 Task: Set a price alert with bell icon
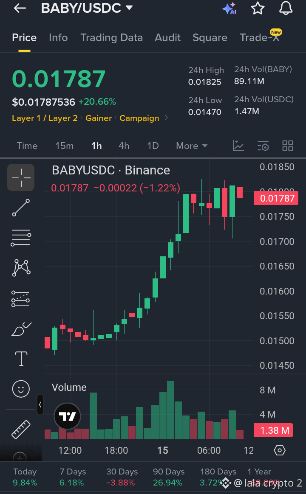tap(286, 8)
